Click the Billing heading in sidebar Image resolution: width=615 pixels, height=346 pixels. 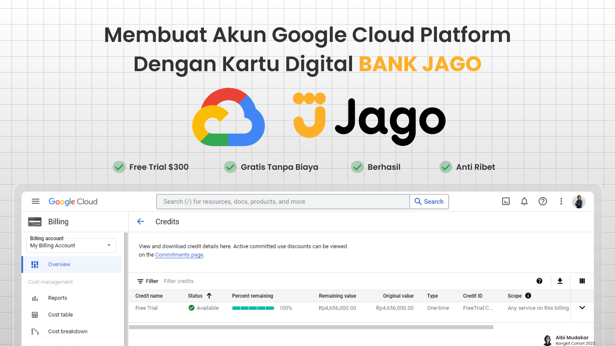pos(58,222)
